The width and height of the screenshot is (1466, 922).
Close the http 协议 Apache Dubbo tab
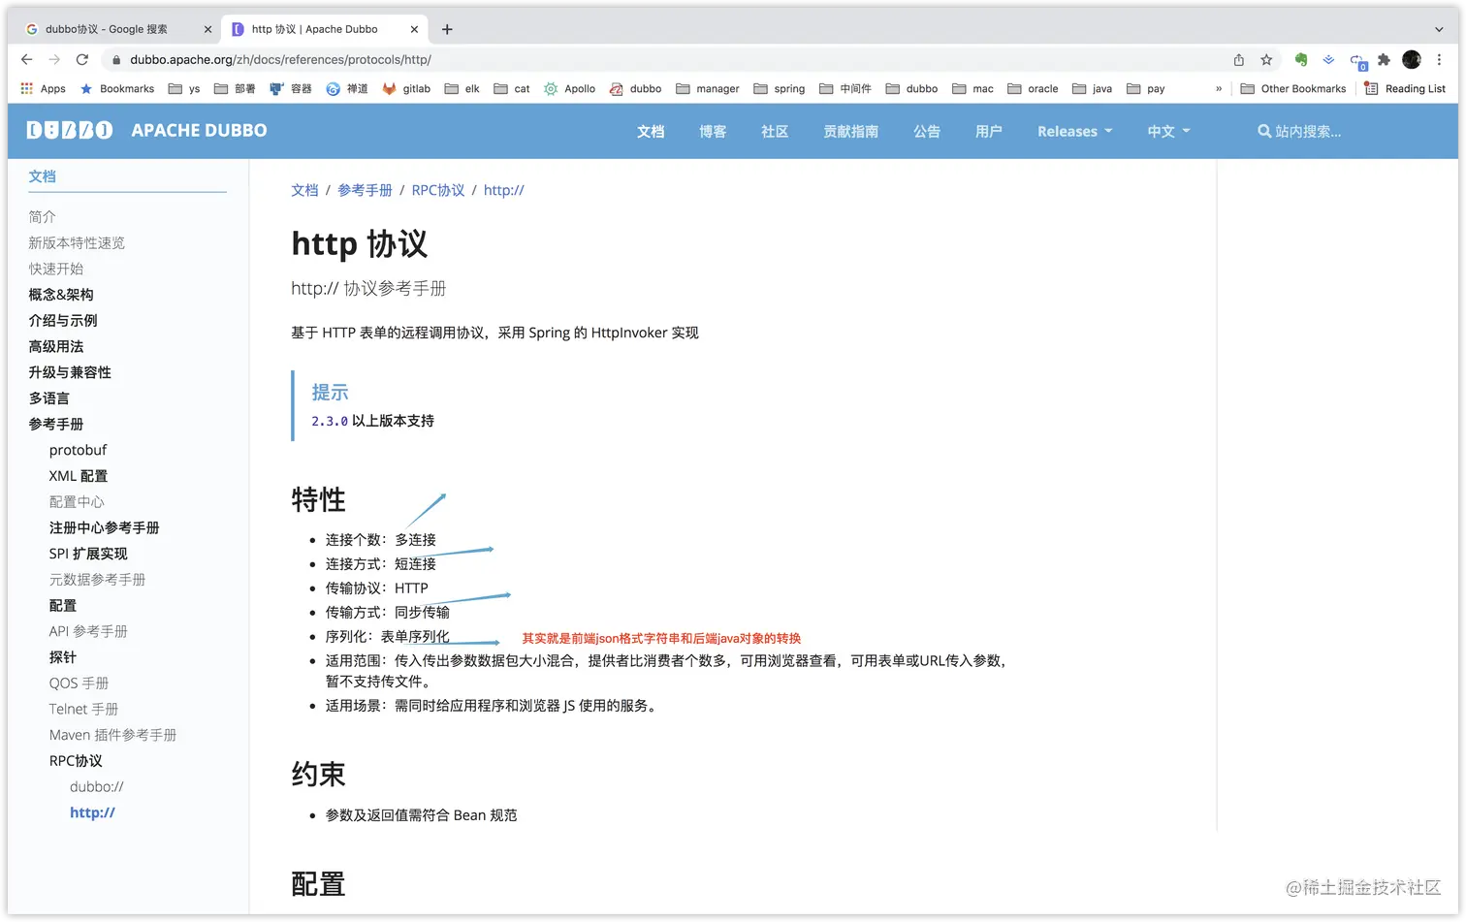point(414,29)
